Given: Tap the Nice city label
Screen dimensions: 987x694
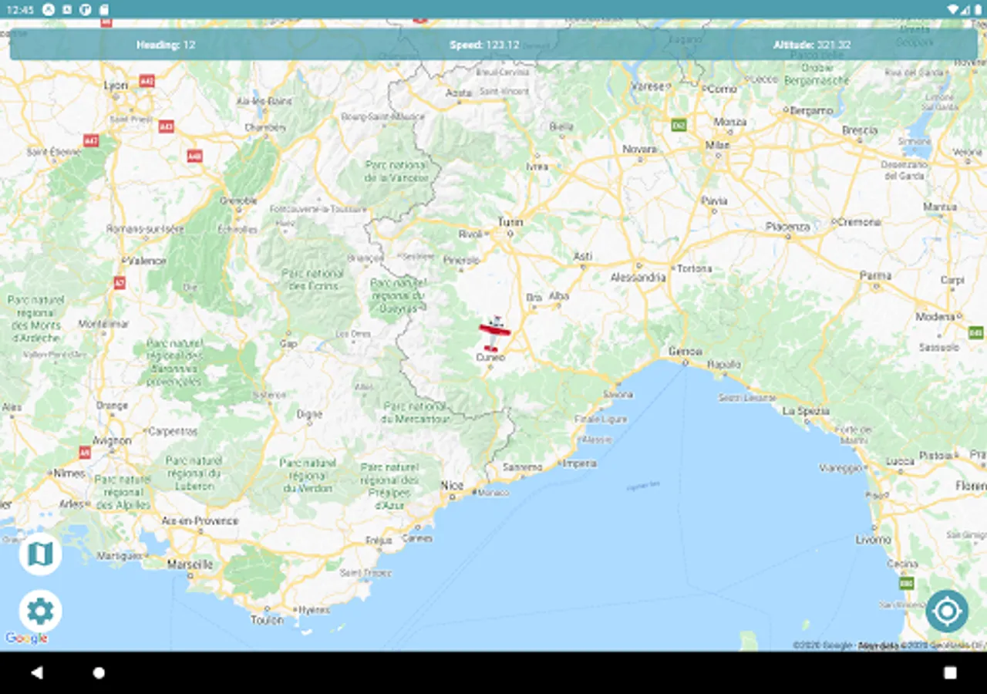Looking at the screenshot, I should 453,485.
